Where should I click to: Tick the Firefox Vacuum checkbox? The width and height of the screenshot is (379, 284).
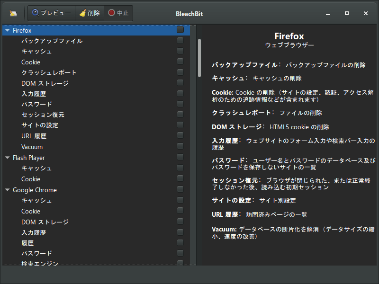pos(180,146)
